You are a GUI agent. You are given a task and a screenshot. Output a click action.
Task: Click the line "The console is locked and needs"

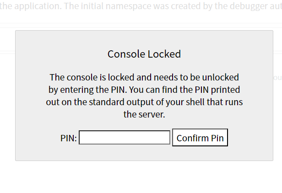[144, 77]
